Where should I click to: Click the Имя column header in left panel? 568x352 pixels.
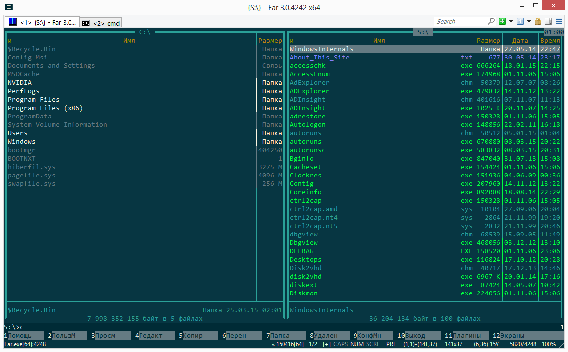point(129,41)
